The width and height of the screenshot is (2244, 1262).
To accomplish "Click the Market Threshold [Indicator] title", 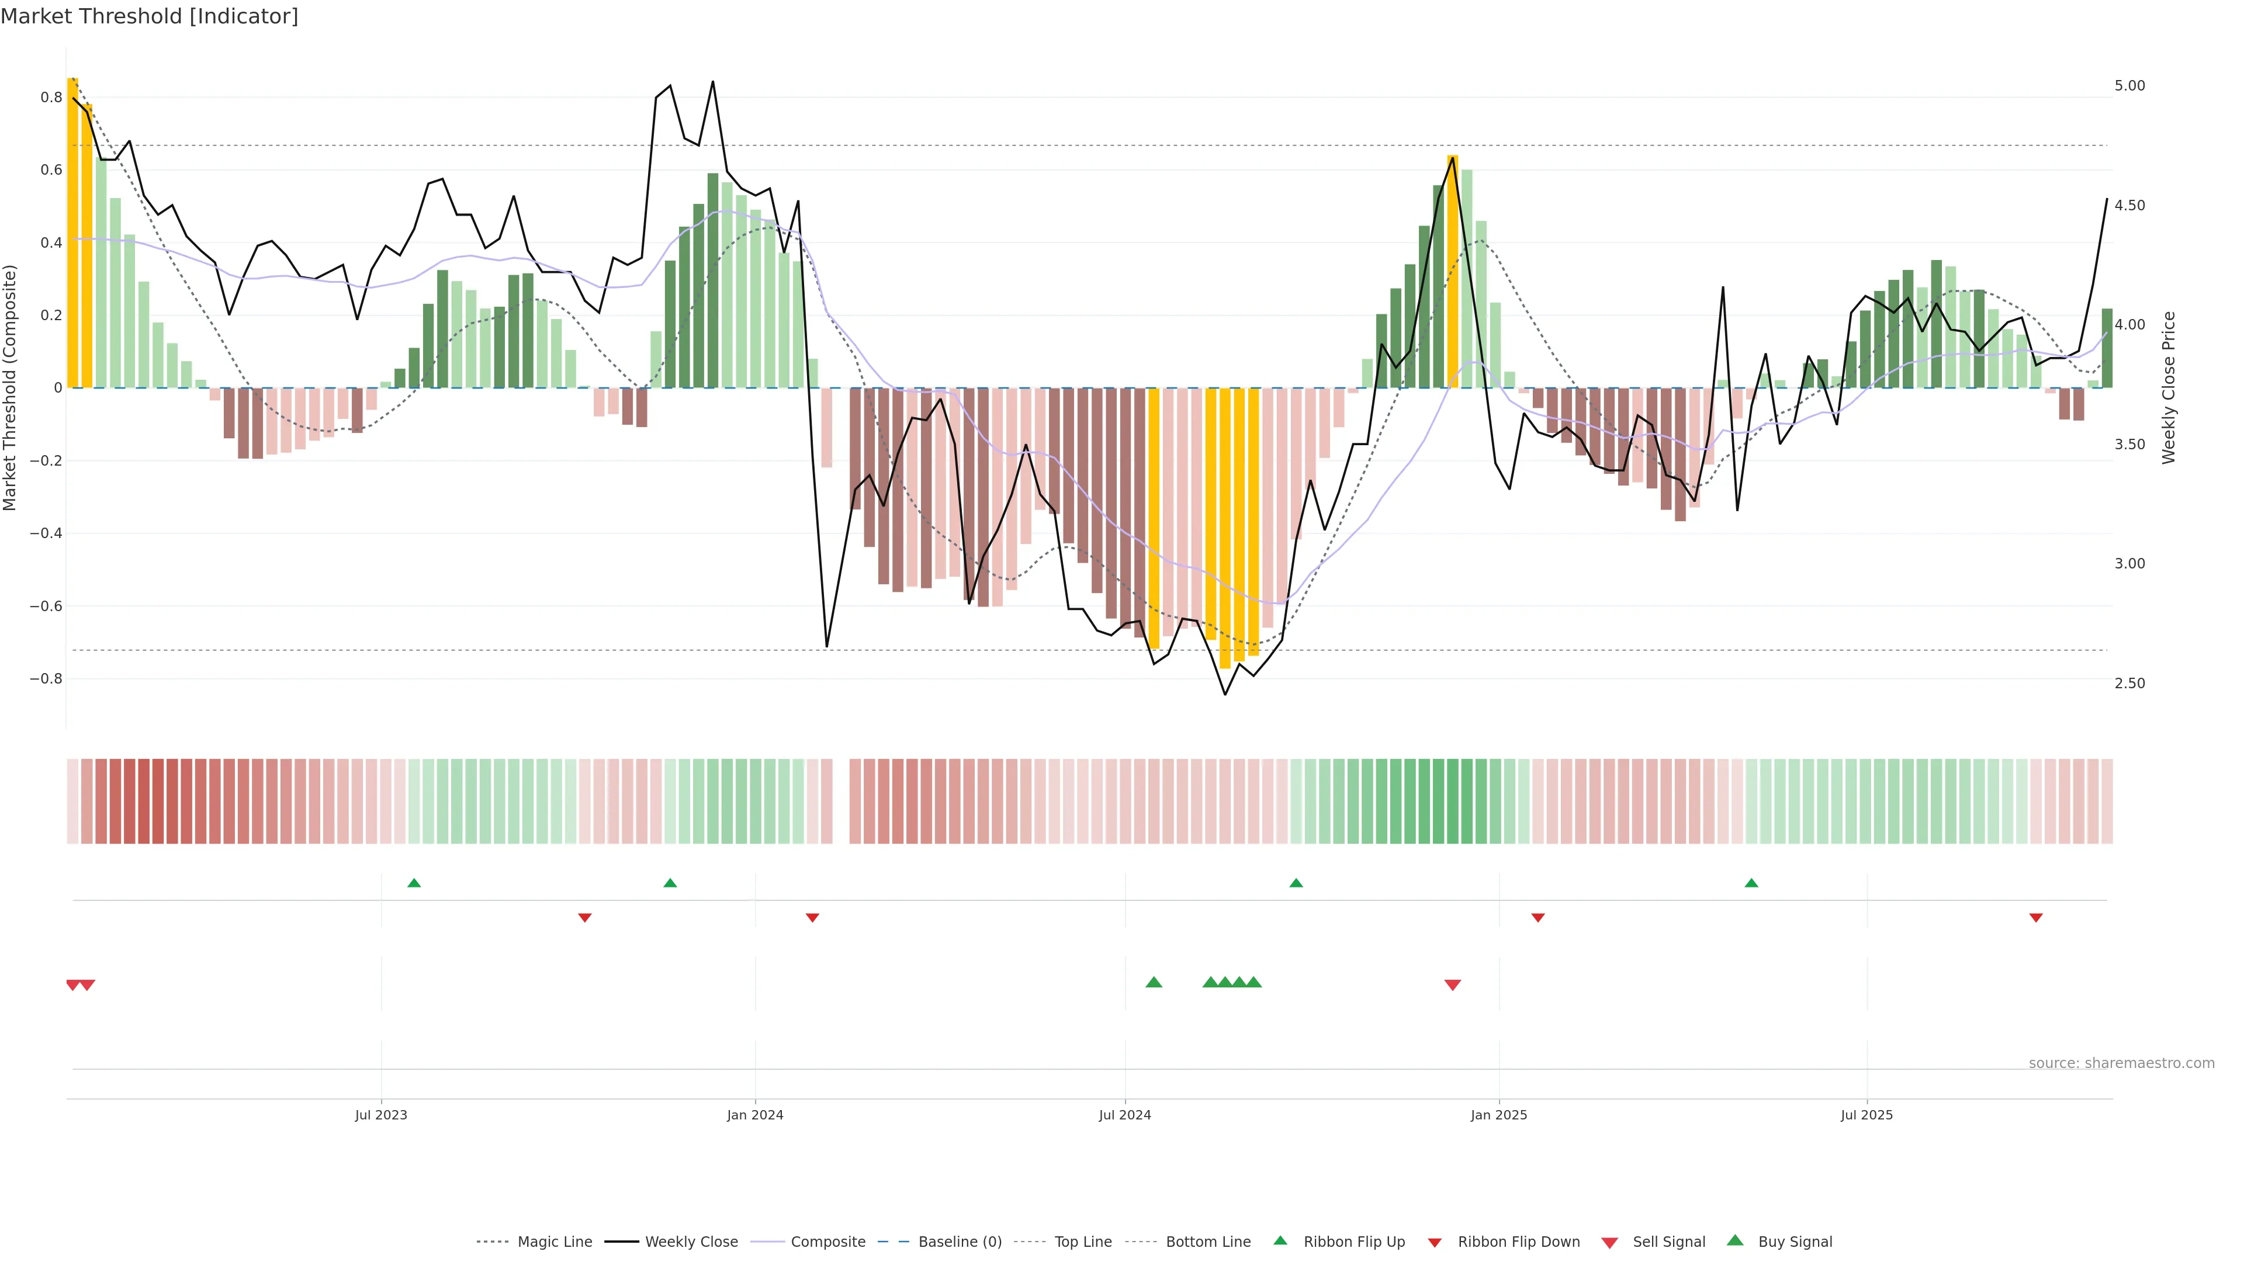I will click(149, 16).
